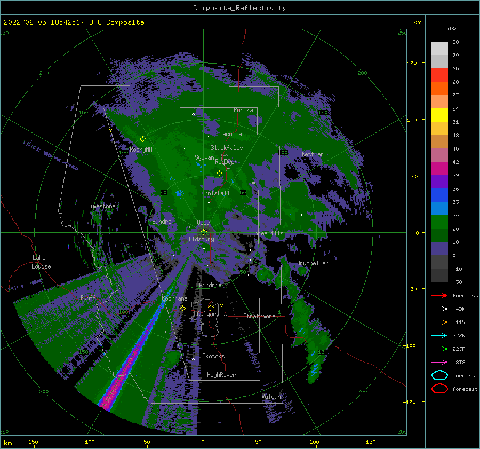The height and width of the screenshot is (449, 480).
Task: Click the cyan 27ZW arrow icon
Action: pos(439,335)
